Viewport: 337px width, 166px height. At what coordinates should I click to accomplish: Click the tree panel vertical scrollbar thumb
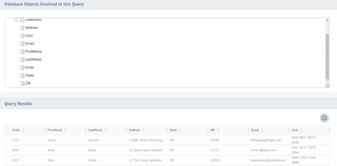click(x=327, y=55)
